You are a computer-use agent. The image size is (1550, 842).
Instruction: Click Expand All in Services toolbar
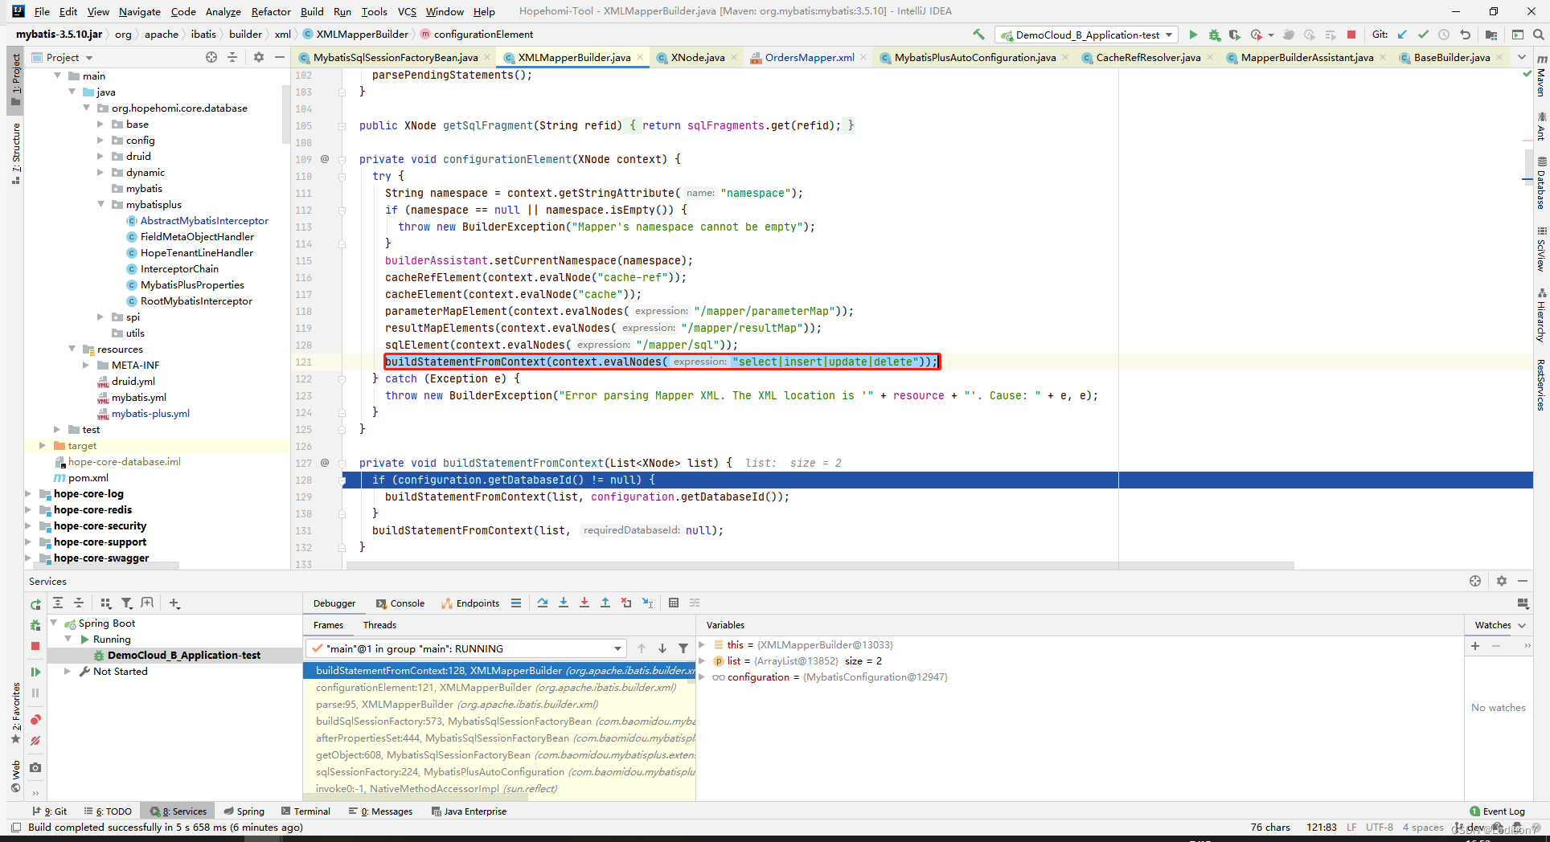point(58,603)
